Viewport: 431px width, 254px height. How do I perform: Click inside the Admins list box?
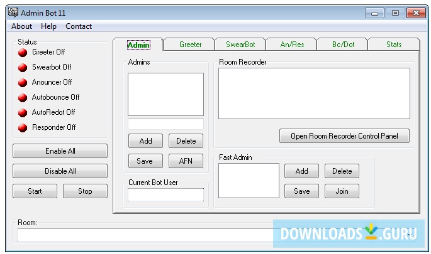pos(165,94)
